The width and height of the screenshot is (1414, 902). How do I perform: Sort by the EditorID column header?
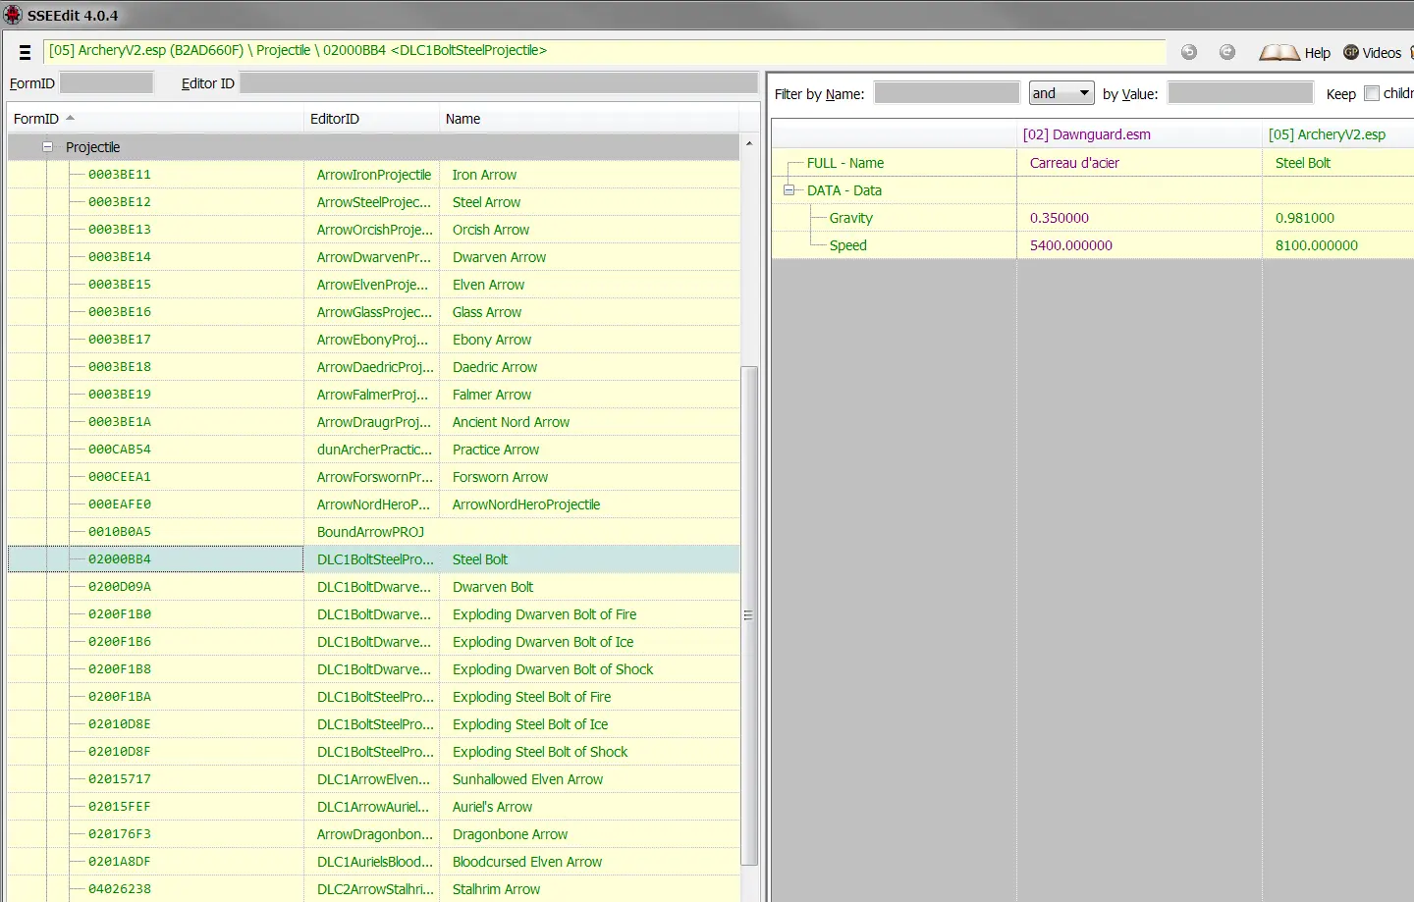pos(371,119)
